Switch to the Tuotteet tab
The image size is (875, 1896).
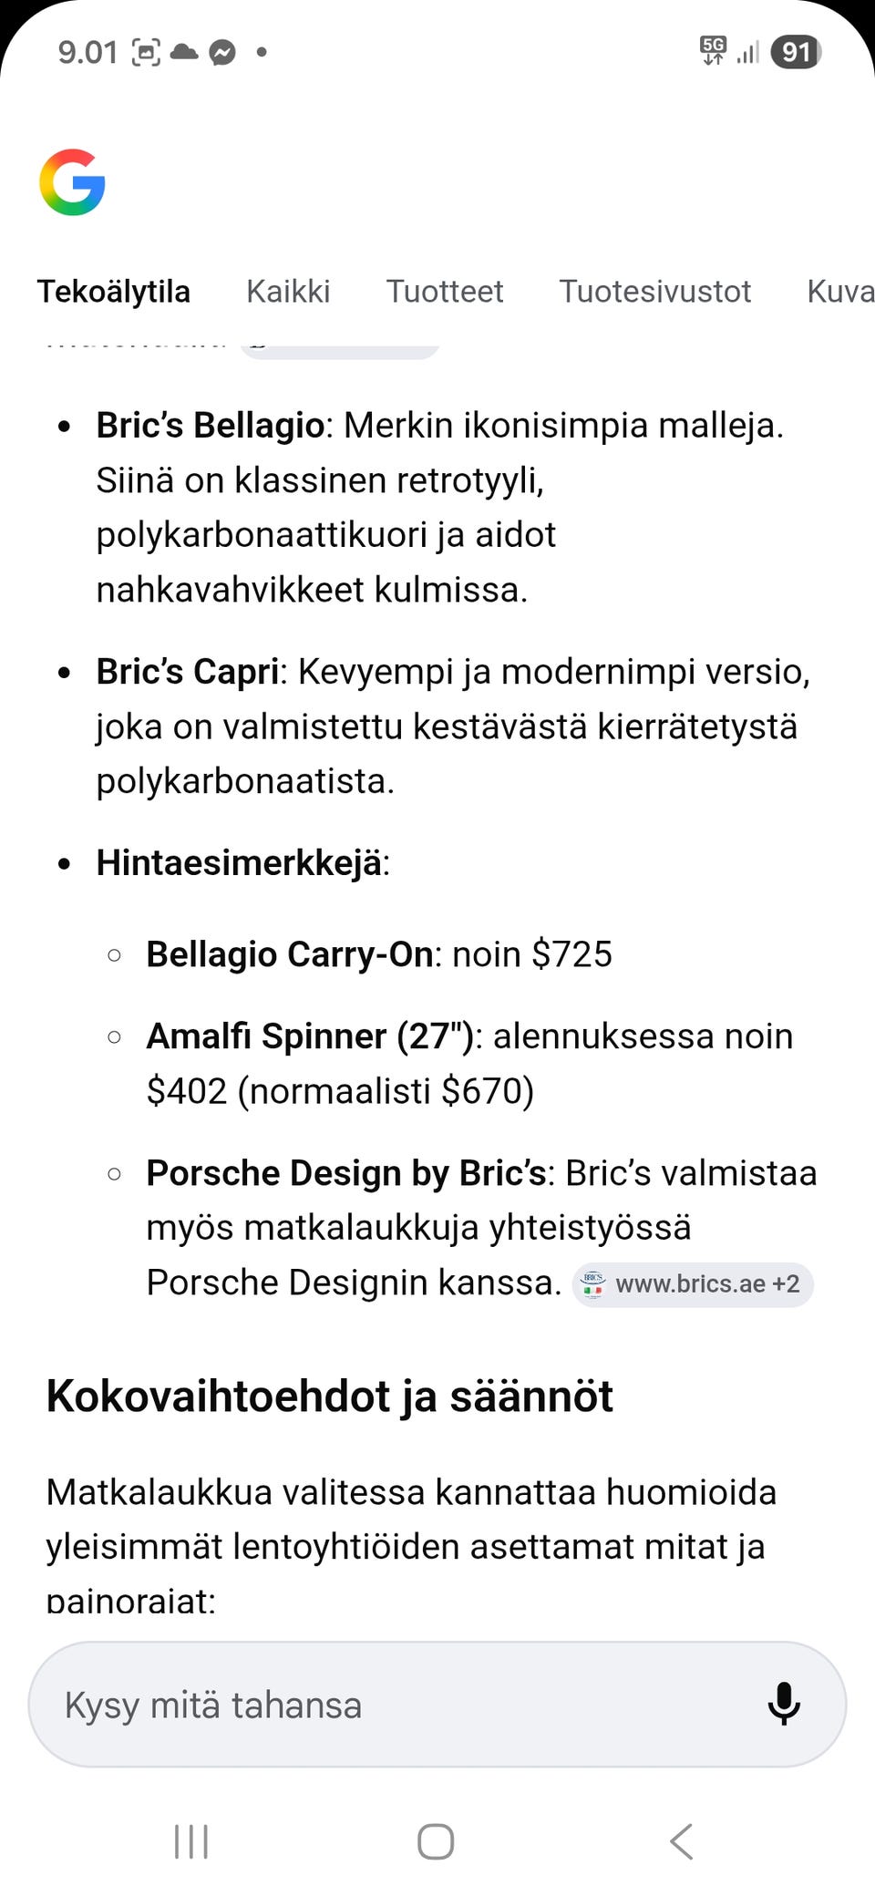[445, 291]
